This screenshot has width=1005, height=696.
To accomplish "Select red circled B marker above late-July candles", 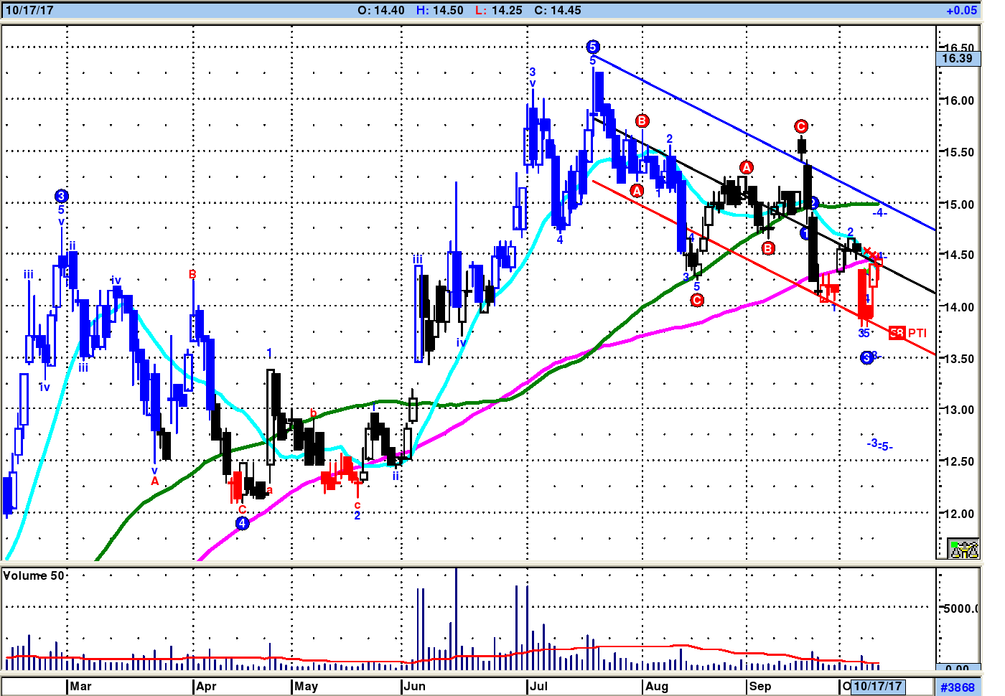I will pos(642,121).
